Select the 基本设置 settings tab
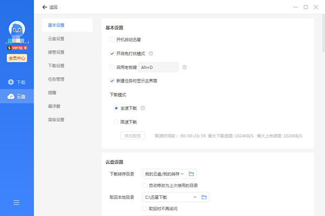Viewport: 325px width, 216px height. 67,25
